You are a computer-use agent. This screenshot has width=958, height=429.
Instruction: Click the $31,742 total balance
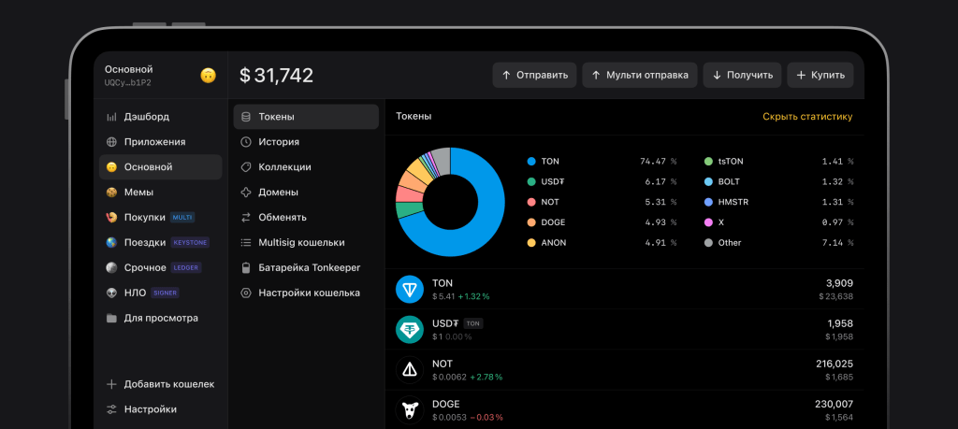[276, 75]
